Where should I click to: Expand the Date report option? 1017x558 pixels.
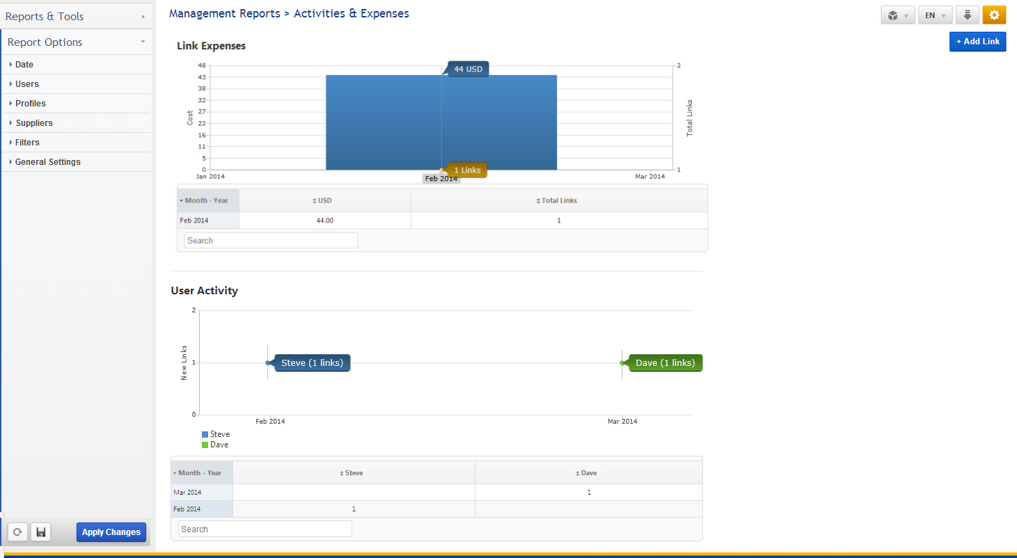tap(24, 65)
